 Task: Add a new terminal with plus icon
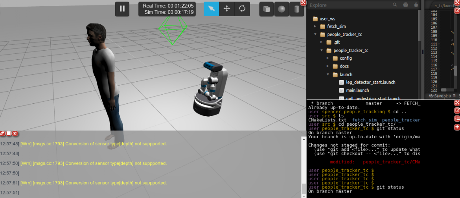tap(457, 127)
